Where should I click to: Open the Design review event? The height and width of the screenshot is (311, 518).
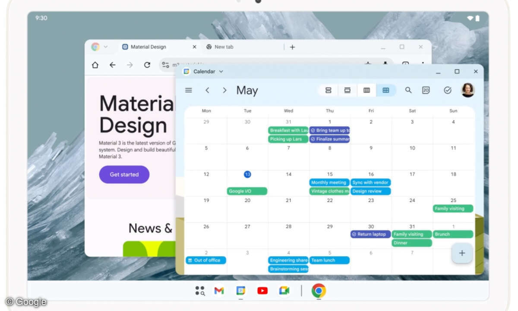coord(371,191)
